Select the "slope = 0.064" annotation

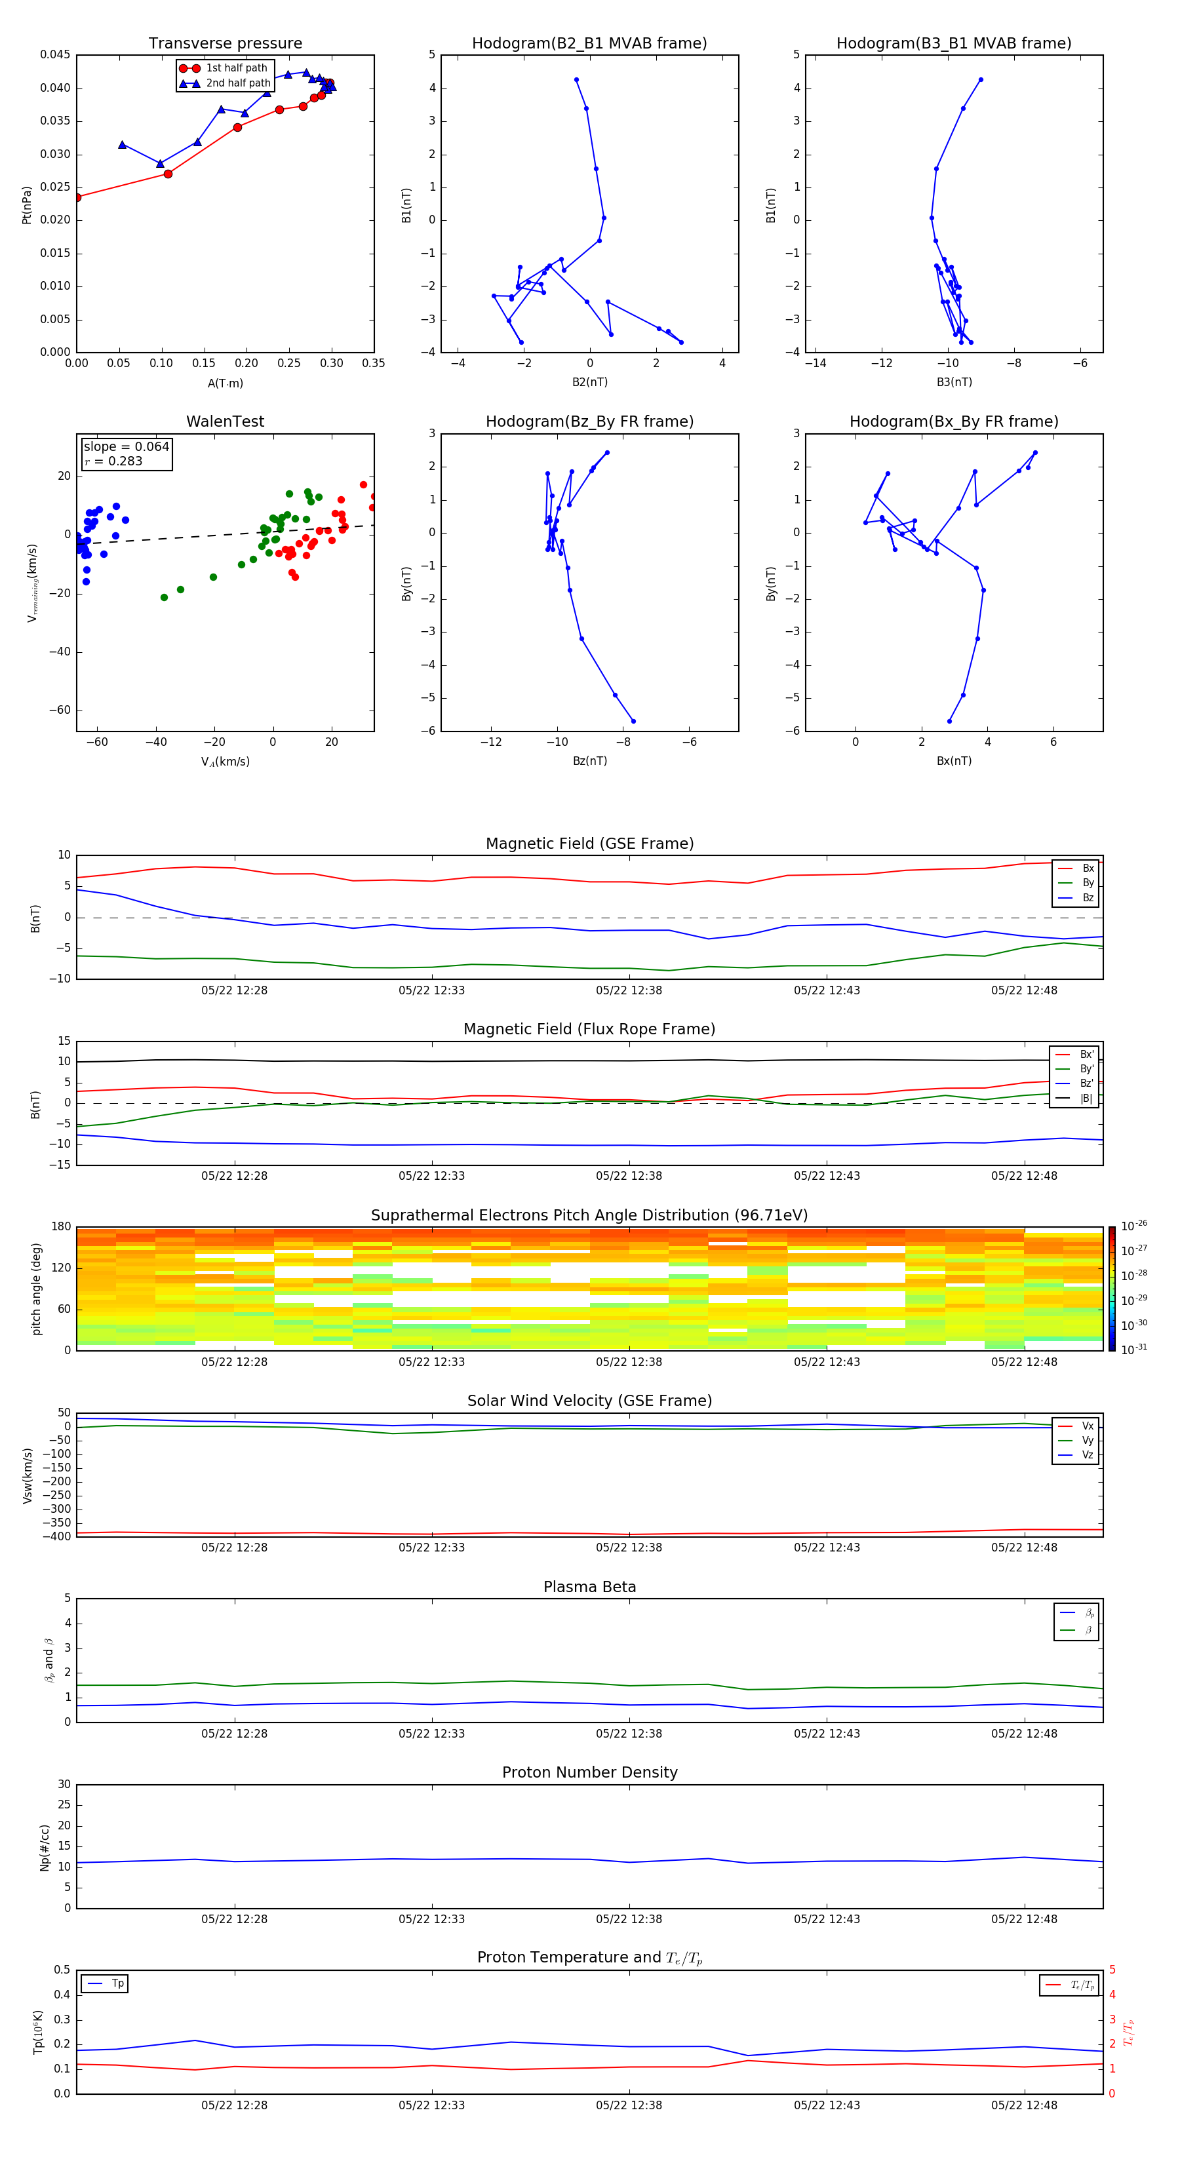[127, 447]
